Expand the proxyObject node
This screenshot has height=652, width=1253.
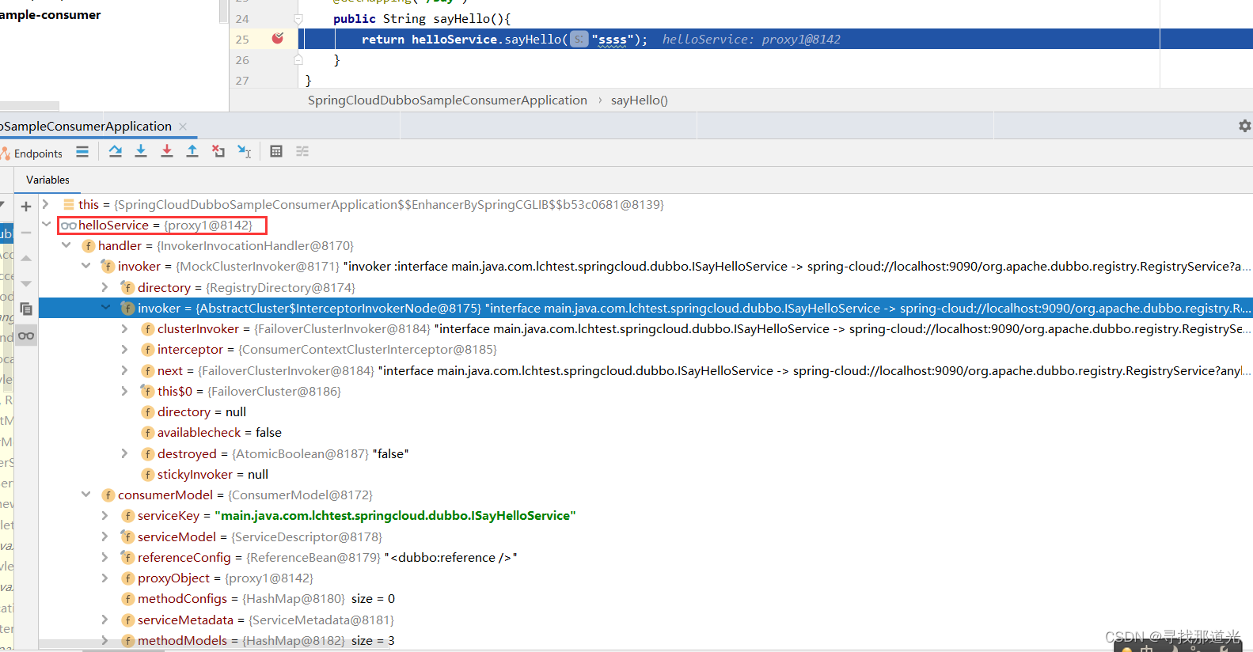(x=104, y=578)
